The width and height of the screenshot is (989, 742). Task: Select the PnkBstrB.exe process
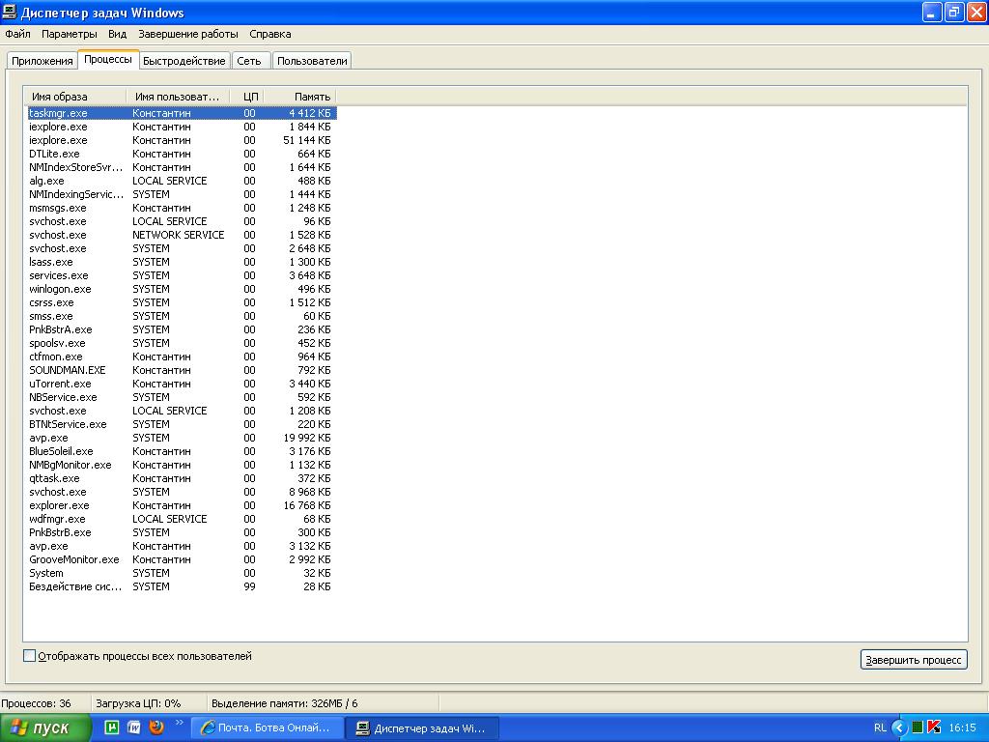[x=182, y=532]
